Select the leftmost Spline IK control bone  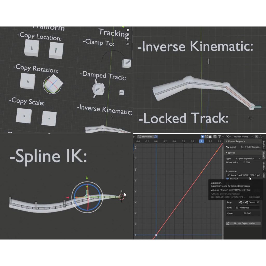10,200
